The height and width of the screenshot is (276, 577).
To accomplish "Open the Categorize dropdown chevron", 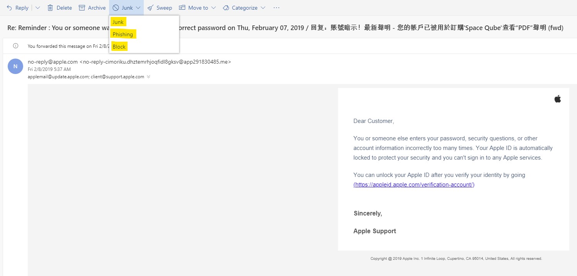I will tap(263, 8).
